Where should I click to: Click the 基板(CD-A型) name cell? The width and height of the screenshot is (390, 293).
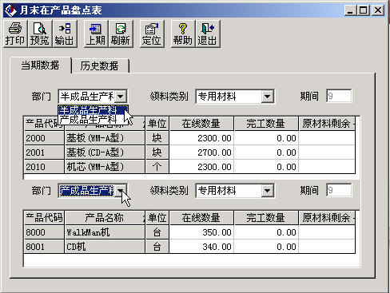click(105, 152)
